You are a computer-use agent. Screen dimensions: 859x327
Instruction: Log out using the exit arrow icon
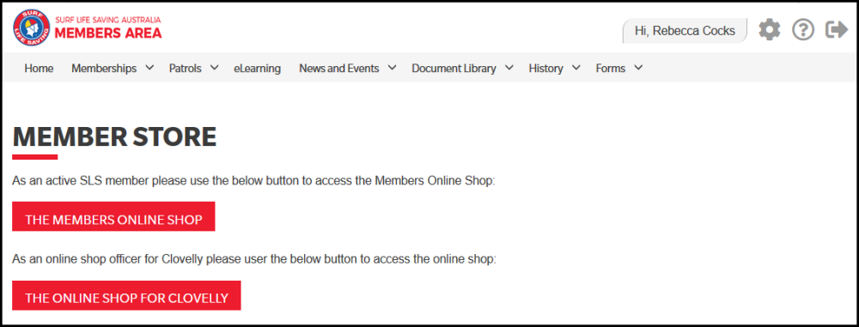click(837, 29)
